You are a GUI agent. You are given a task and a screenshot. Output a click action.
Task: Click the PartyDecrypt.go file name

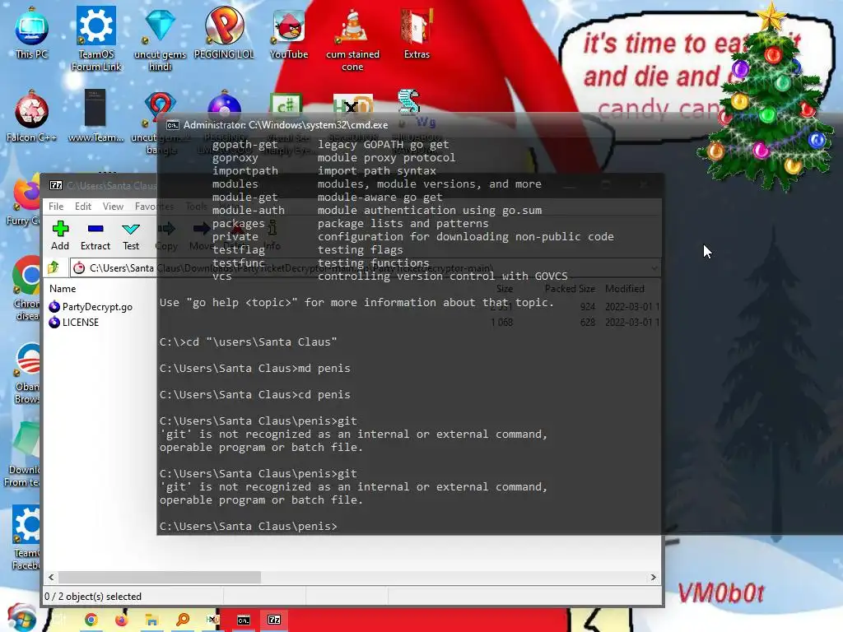97,307
